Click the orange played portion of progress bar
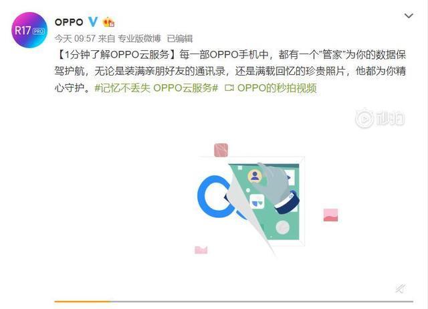428x309 pixels. pos(82,302)
